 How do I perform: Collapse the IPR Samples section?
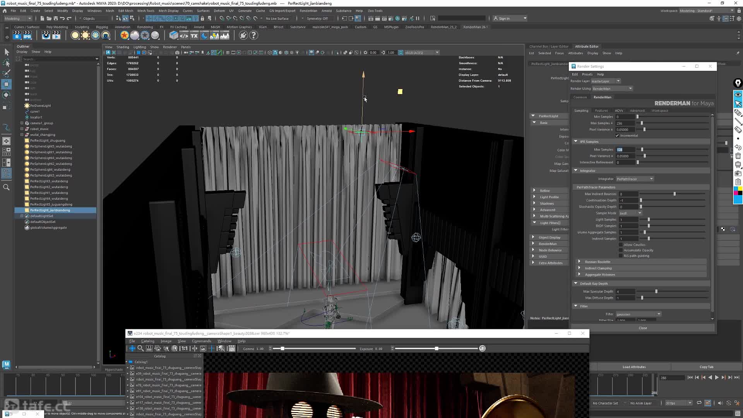coord(576,141)
